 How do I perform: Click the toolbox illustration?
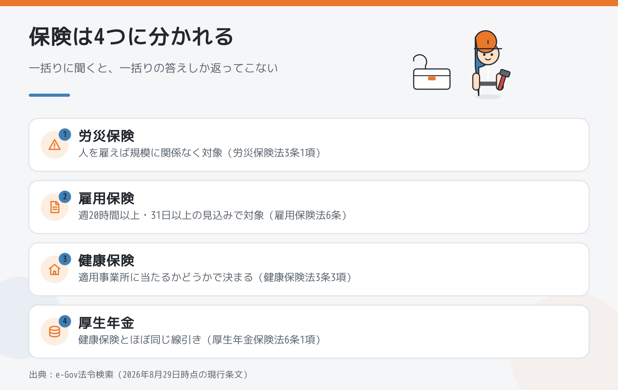(432, 72)
